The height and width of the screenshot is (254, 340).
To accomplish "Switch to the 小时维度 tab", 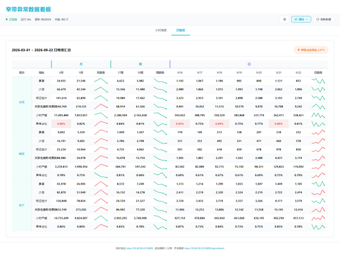I will pos(160,30).
